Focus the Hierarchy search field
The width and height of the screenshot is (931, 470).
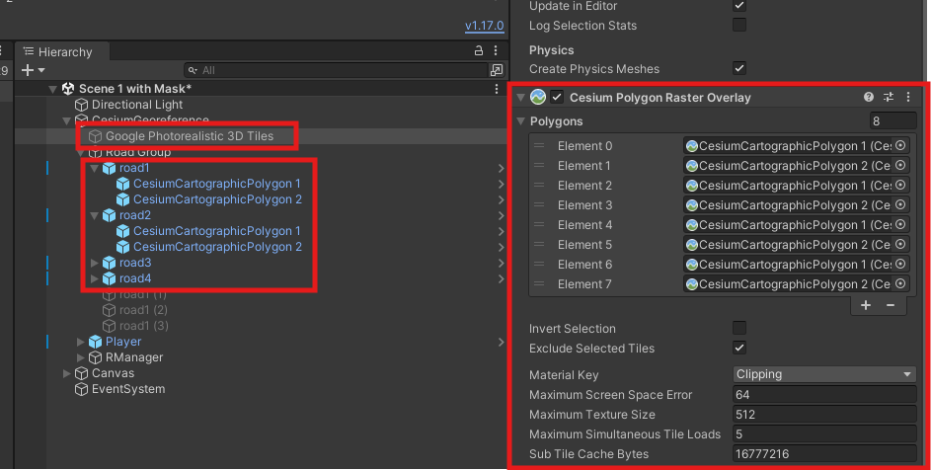pyautogui.click(x=336, y=70)
